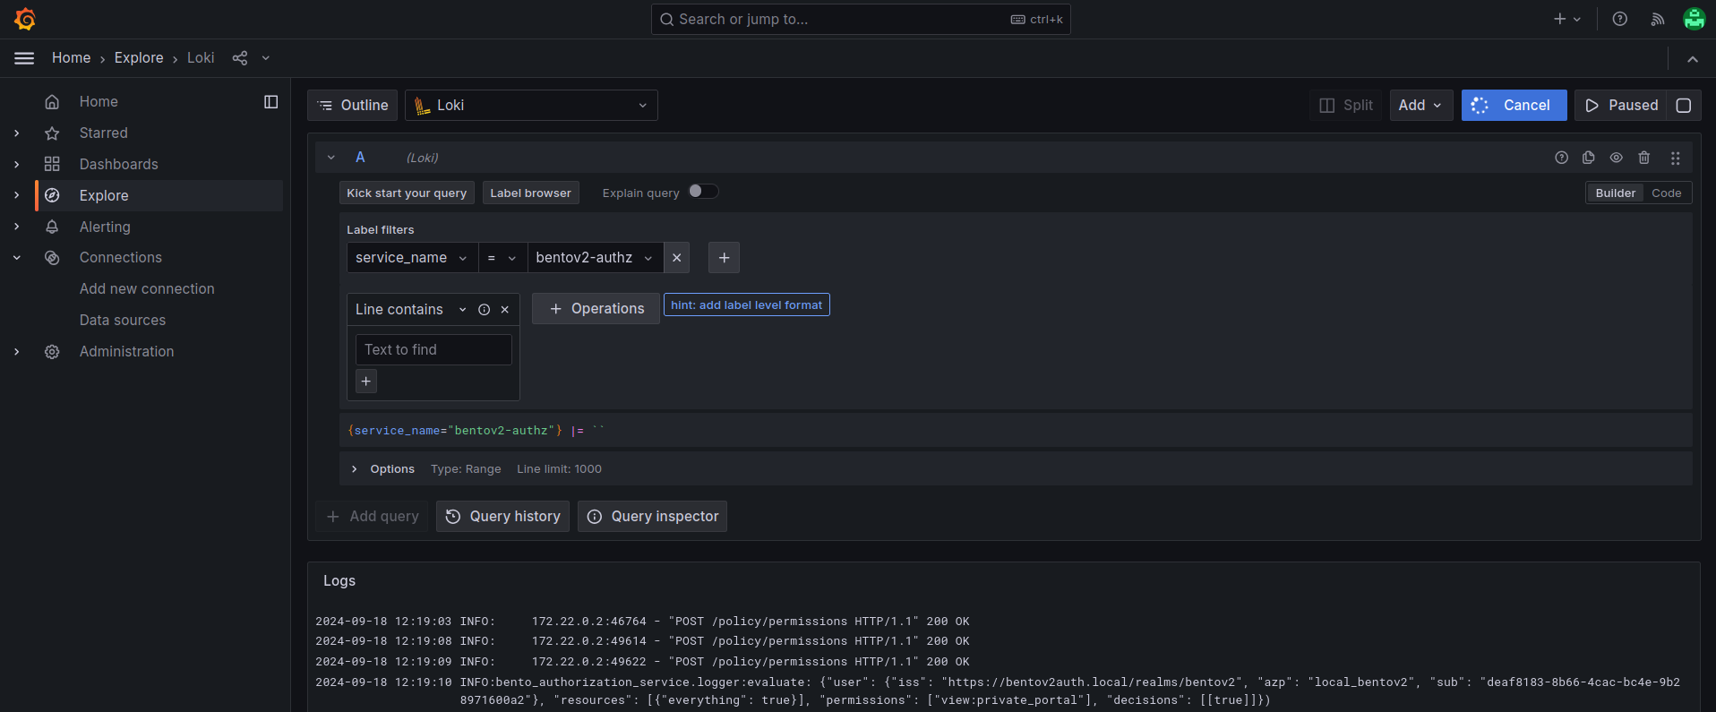1716x712 pixels.
Task: Remove the service_name label filter
Action: (677, 258)
